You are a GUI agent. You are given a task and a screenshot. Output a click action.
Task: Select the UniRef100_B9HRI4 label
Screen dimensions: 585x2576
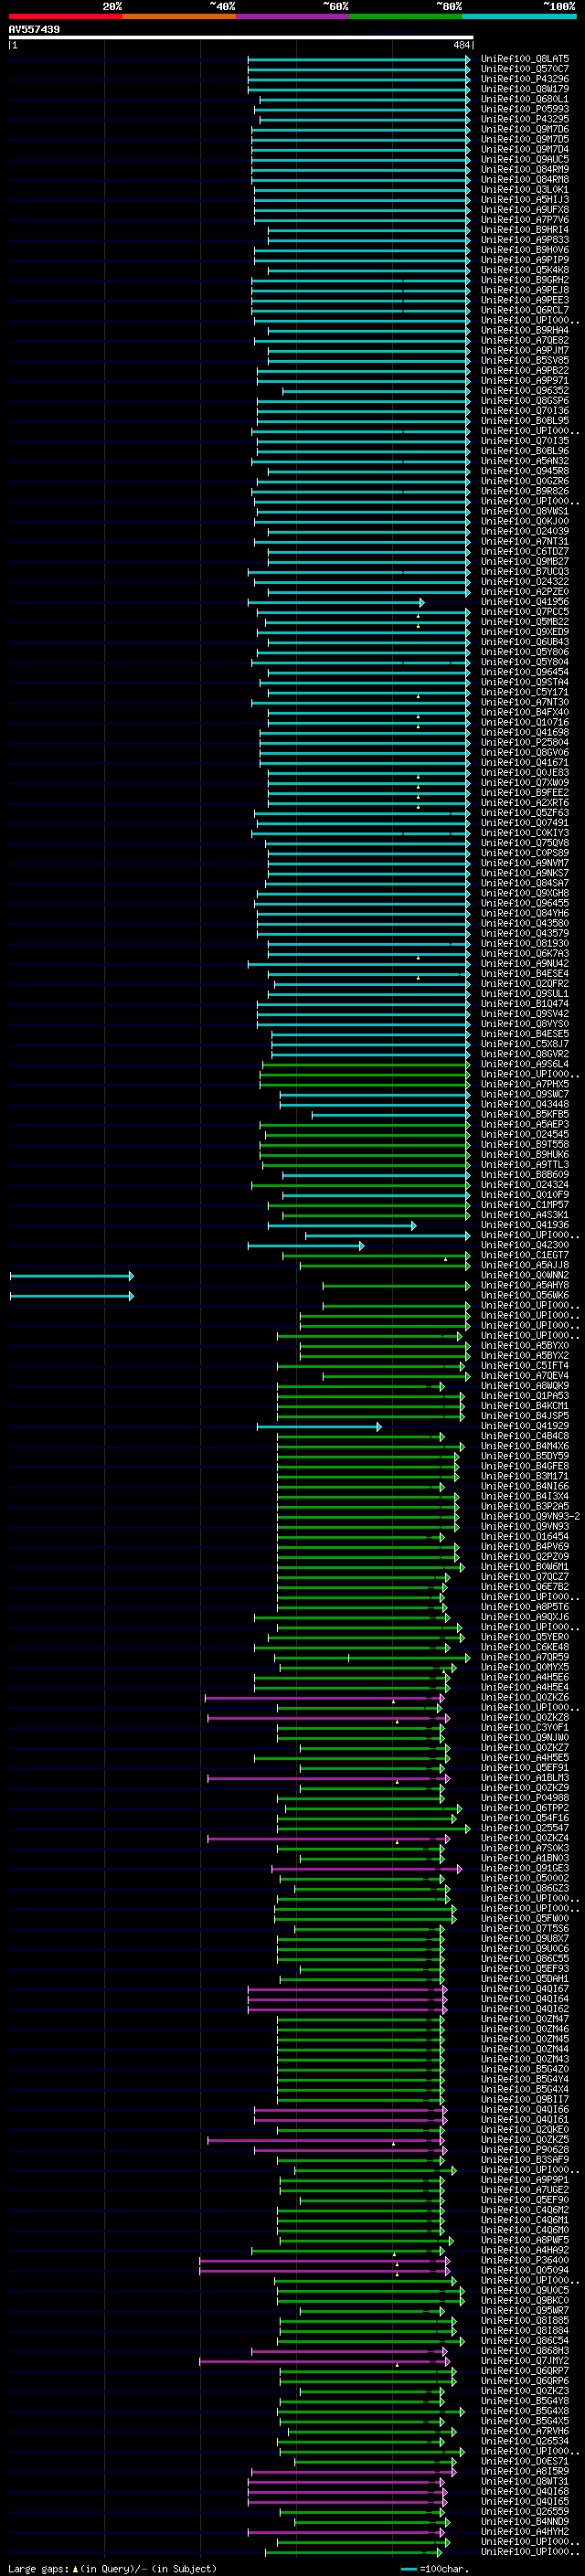point(525,230)
